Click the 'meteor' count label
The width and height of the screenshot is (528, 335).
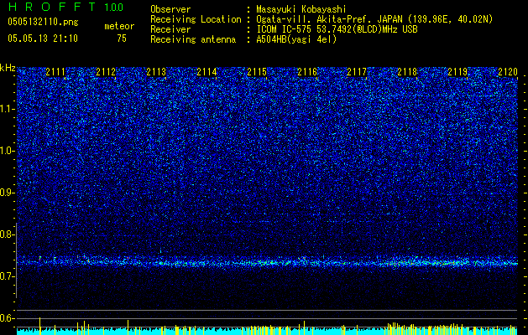click(119, 26)
